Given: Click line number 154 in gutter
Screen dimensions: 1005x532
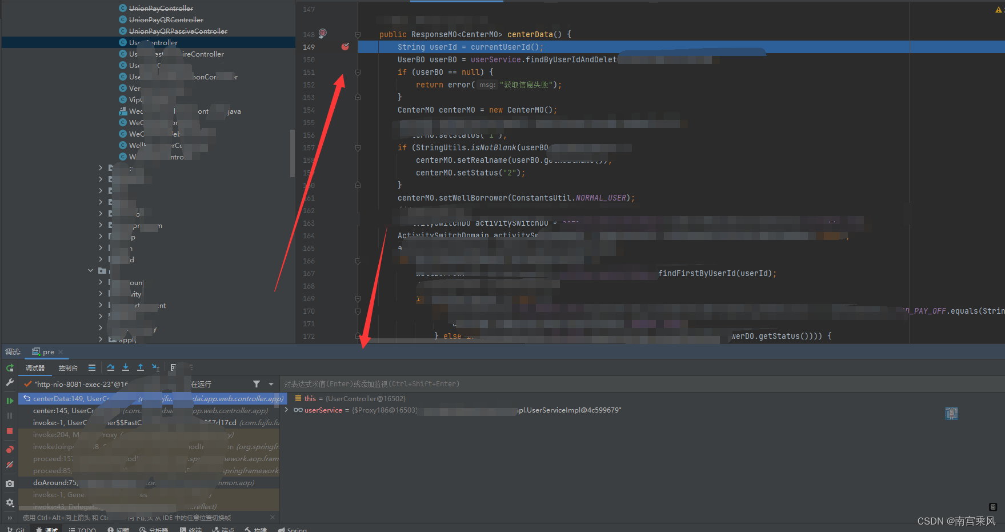Looking at the screenshot, I should (x=309, y=110).
